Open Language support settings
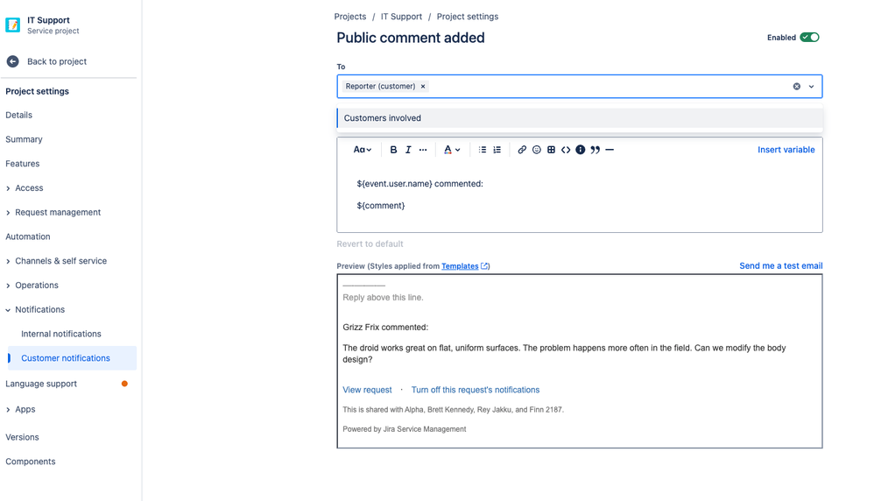 pyautogui.click(x=41, y=384)
